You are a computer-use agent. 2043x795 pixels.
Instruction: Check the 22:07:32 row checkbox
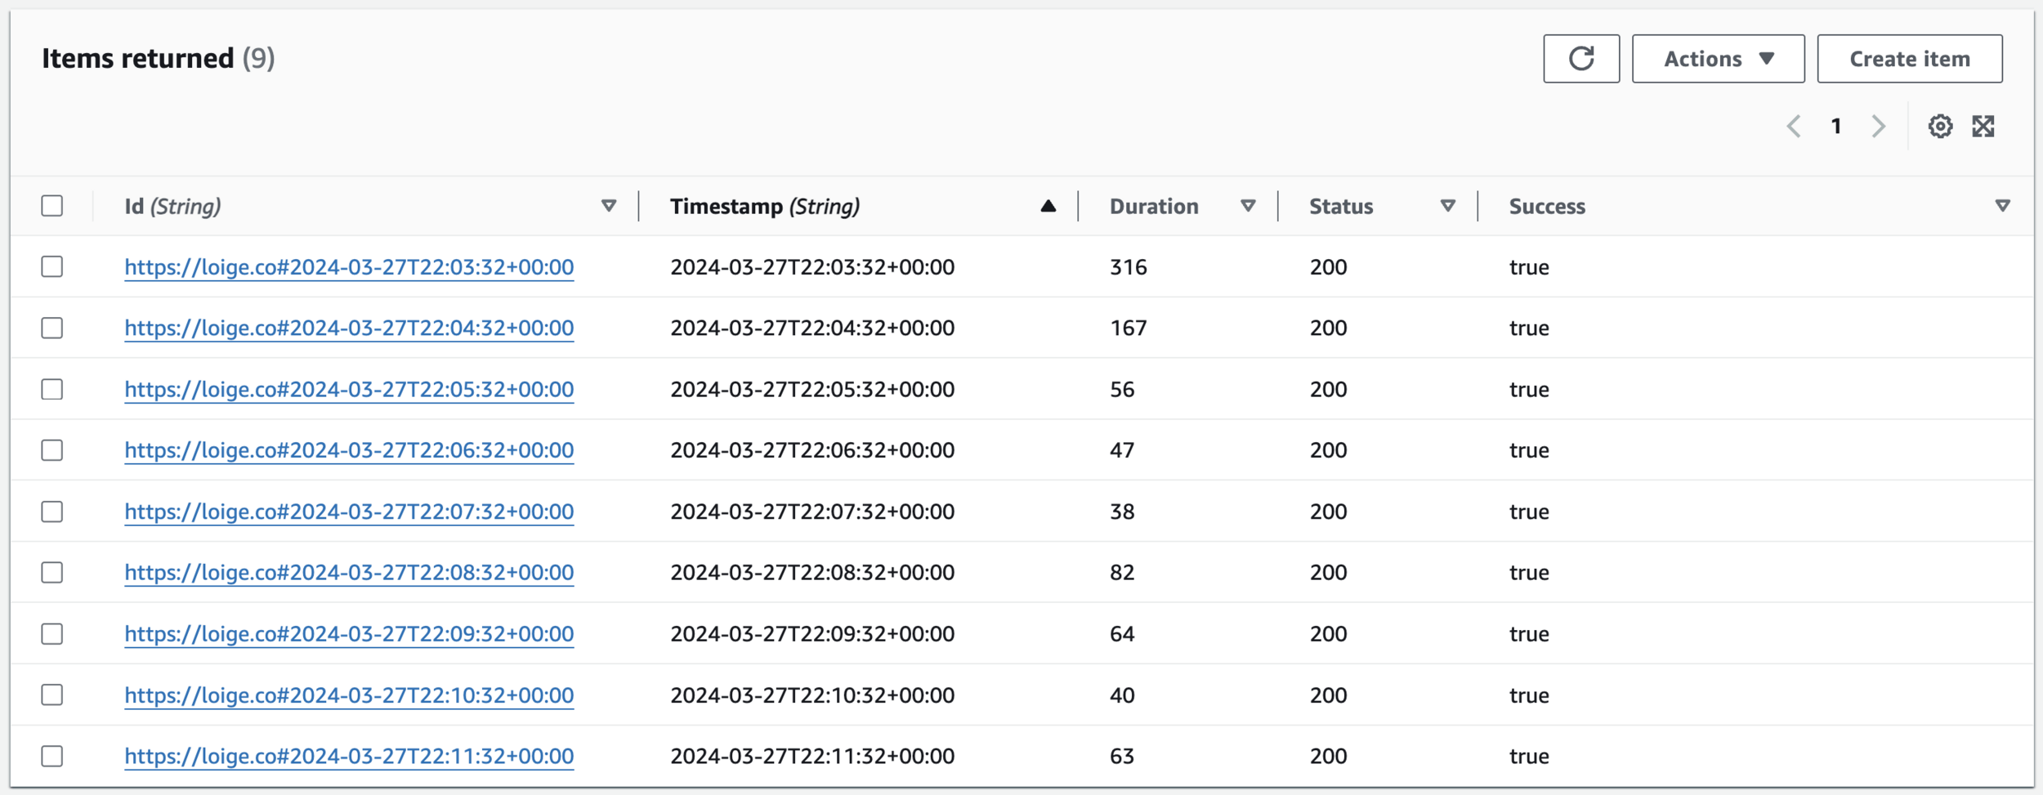(52, 511)
